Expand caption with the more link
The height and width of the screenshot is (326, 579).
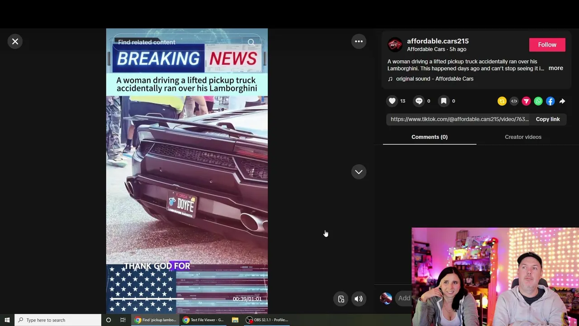(x=556, y=68)
